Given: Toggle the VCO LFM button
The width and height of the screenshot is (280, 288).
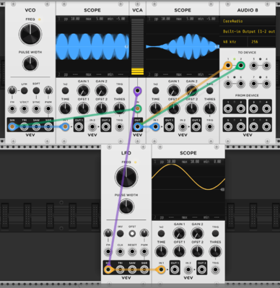Looking at the screenshot, I should pos(24,91).
